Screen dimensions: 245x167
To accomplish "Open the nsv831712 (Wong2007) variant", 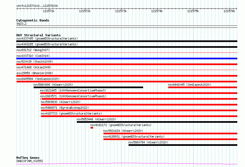I will [33, 50].
